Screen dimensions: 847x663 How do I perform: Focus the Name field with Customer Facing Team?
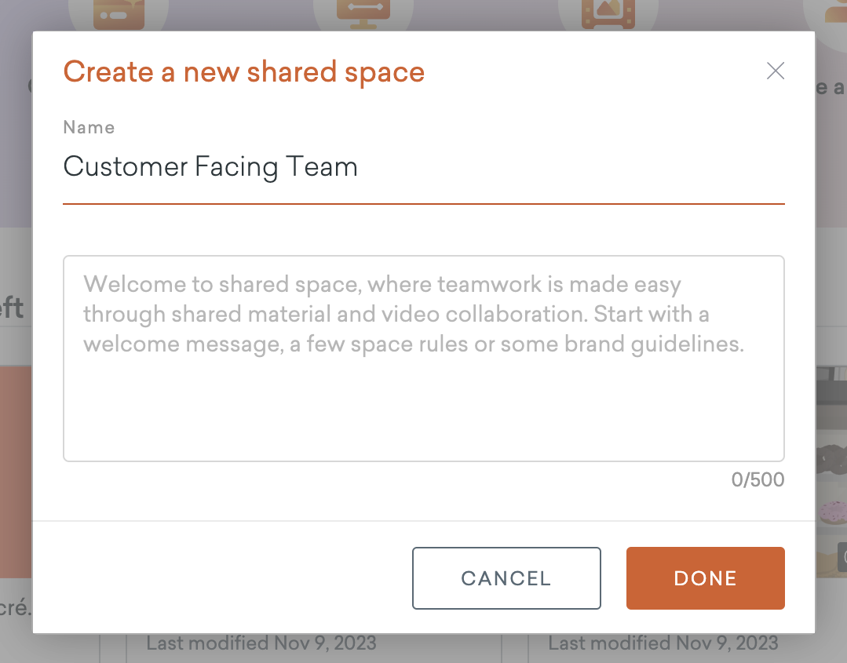(423, 167)
